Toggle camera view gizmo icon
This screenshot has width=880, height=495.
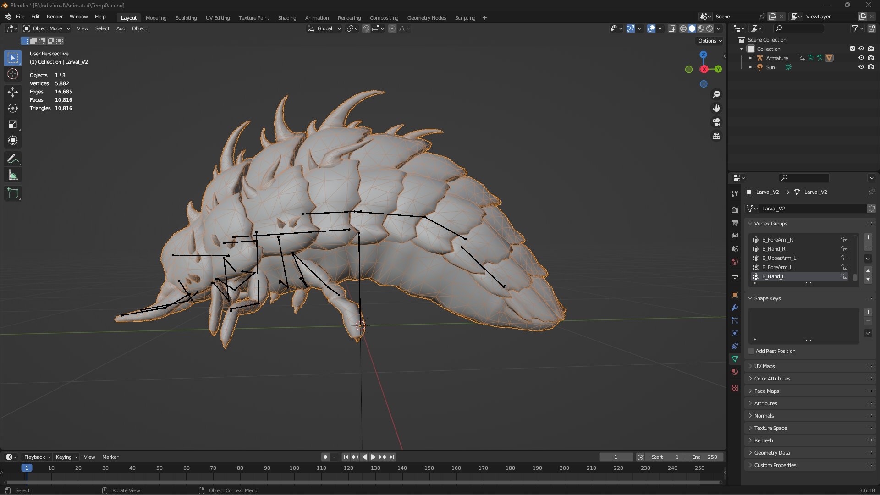[716, 122]
